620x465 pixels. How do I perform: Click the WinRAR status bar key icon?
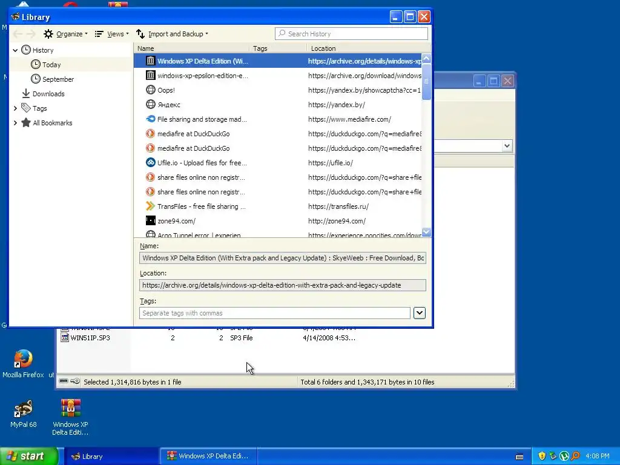coord(75,381)
